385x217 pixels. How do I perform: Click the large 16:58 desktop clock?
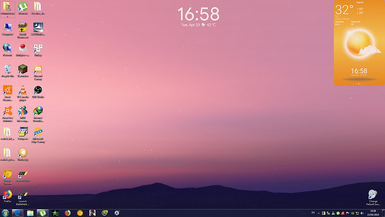pyautogui.click(x=199, y=14)
